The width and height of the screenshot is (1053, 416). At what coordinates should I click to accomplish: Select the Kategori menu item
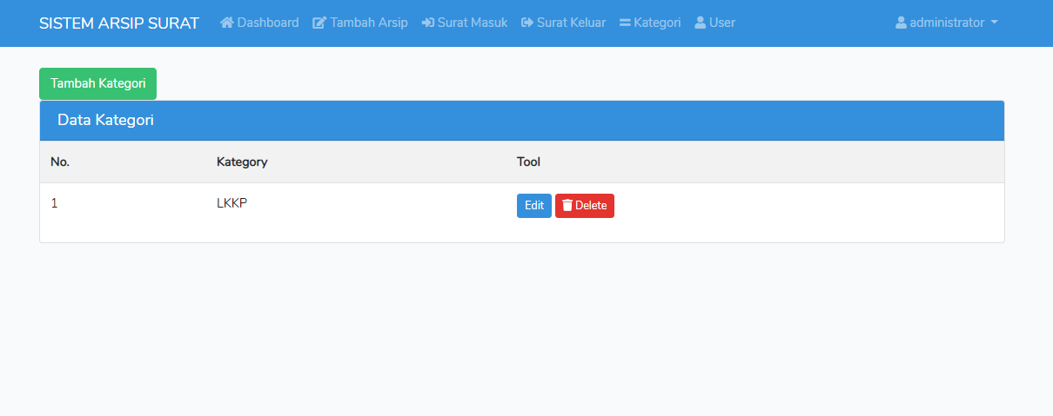650,23
